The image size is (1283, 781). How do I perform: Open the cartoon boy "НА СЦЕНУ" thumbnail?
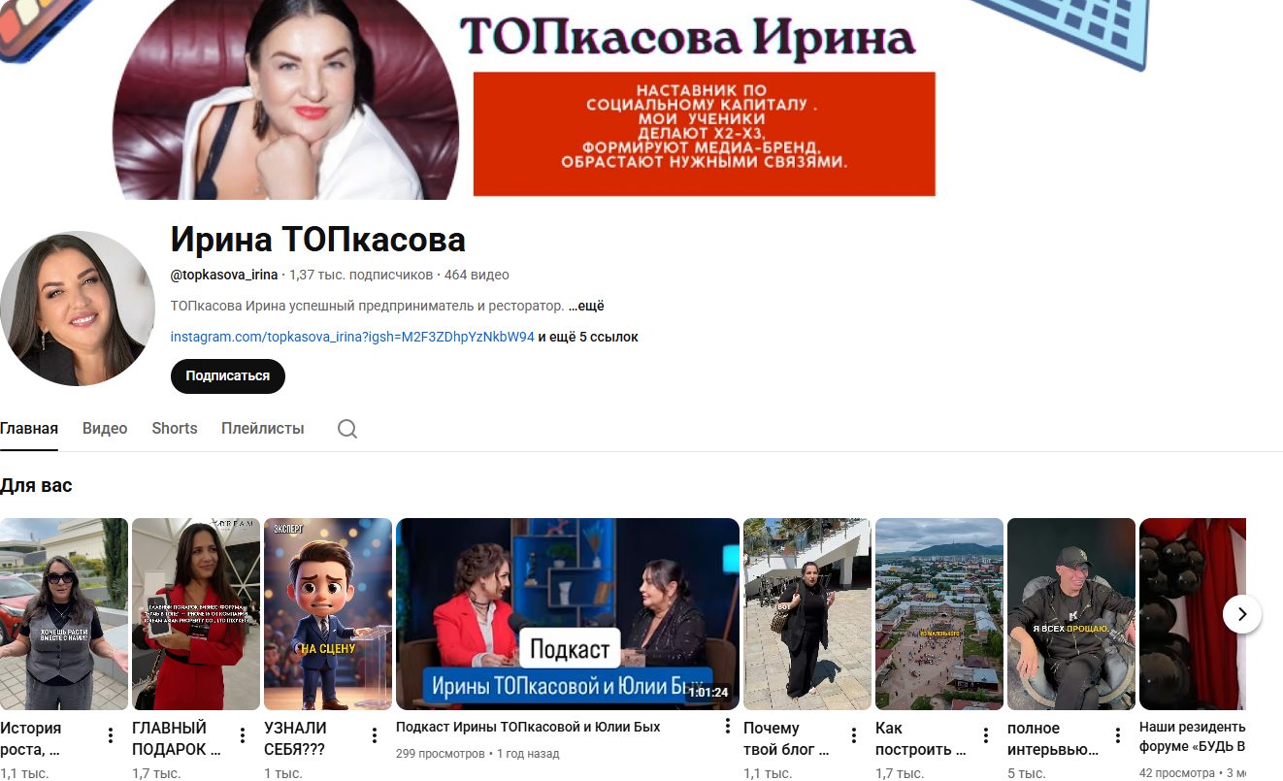[328, 614]
